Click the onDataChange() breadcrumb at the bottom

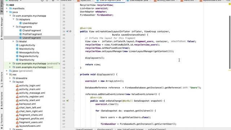click(x=157, y=129)
